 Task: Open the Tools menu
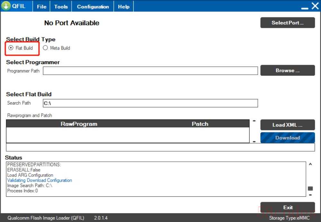click(61, 6)
